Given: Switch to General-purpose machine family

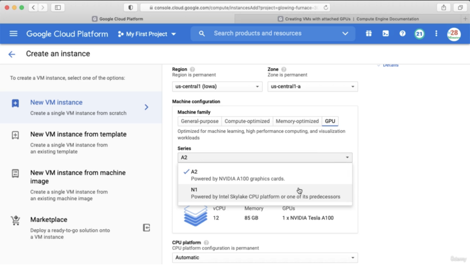Looking at the screenshot, I should (200, 121).
